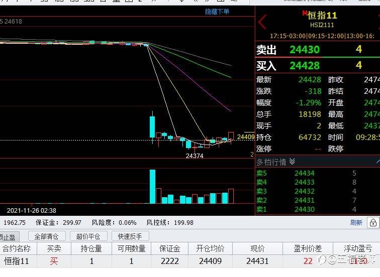Click the tallest cyan volume bar

click(153, 187)
